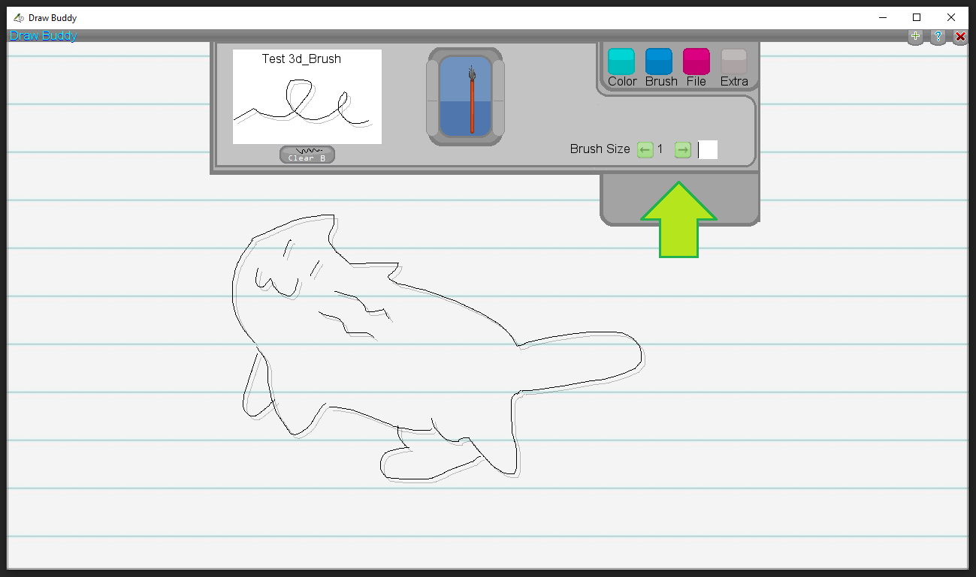Click the brush size preview box
Screen dimensions: 976x577
pyautogui.click(x=708, y=149)
